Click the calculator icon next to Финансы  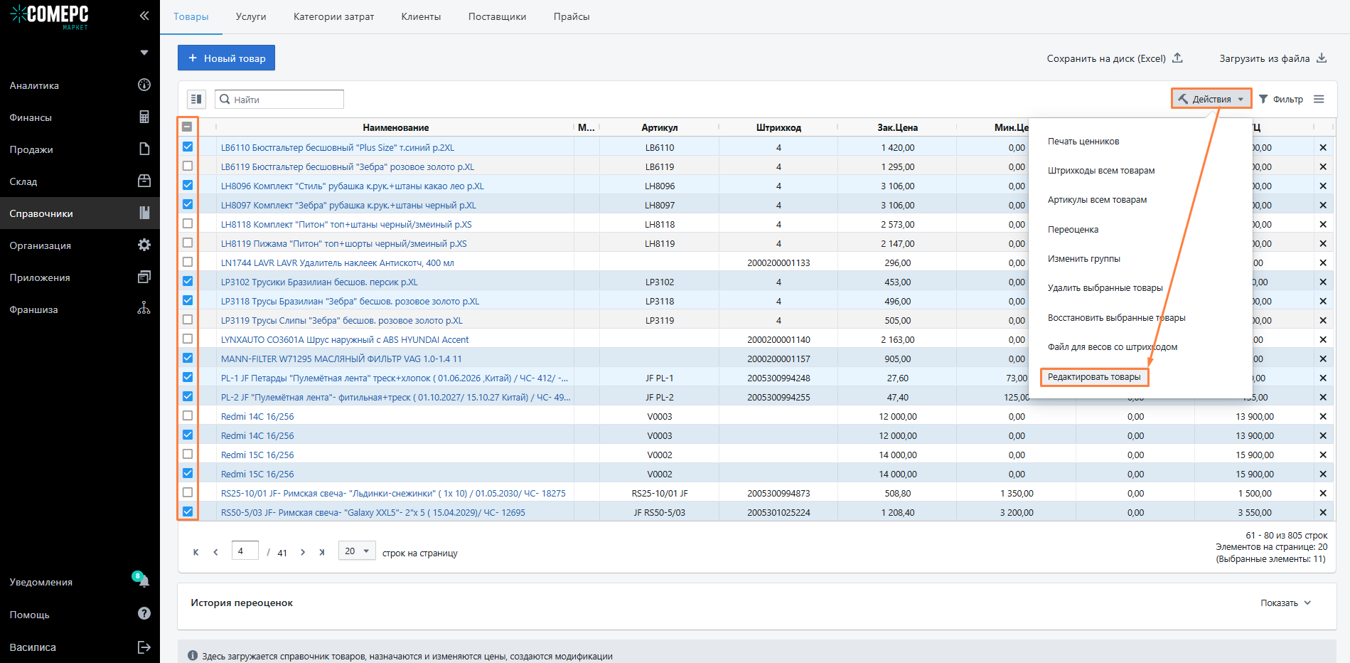(144, 117)
